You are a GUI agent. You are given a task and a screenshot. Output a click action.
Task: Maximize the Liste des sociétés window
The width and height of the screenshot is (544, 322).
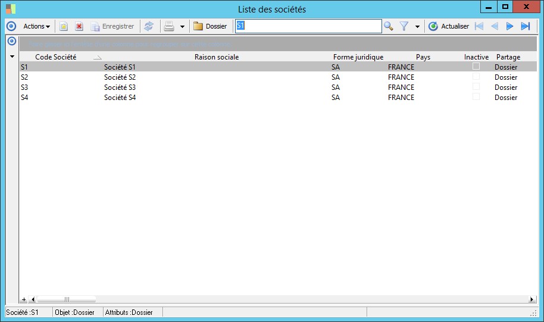[x=505, y=7]
